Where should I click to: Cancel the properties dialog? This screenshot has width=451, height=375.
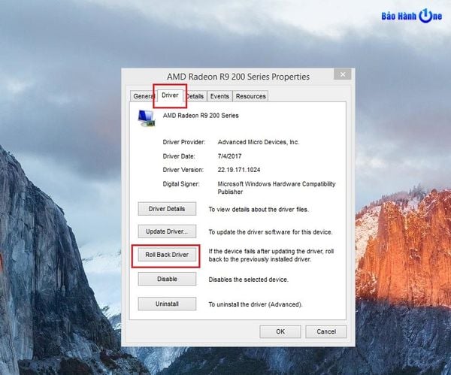[x=325, y=331]
